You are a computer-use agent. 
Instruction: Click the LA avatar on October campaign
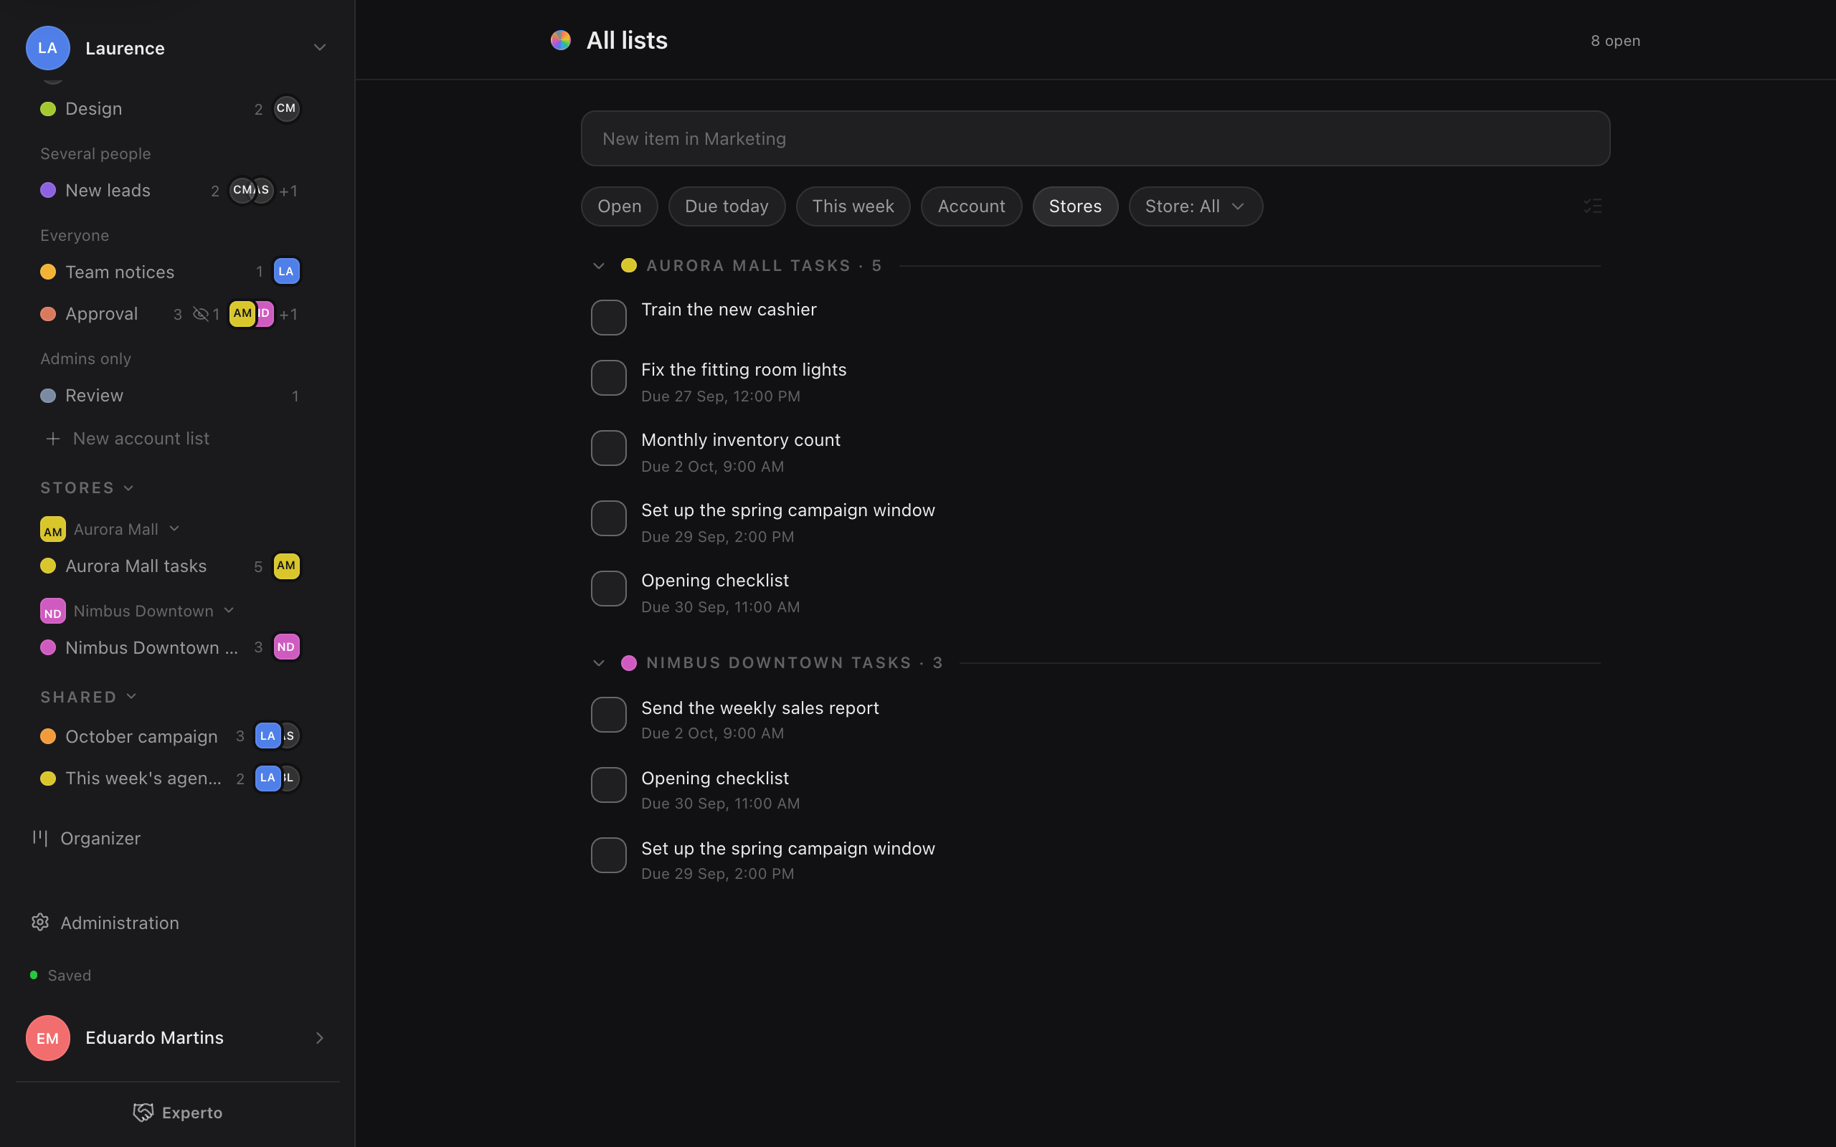click(x=267, y=736)
